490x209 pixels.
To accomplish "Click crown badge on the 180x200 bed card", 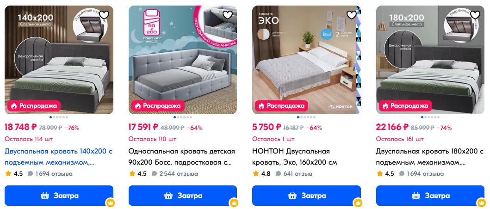I will (x=481, y=203).
